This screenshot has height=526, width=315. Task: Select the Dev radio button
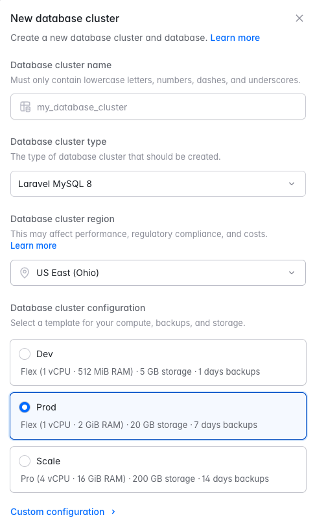[x=25, y=354]
